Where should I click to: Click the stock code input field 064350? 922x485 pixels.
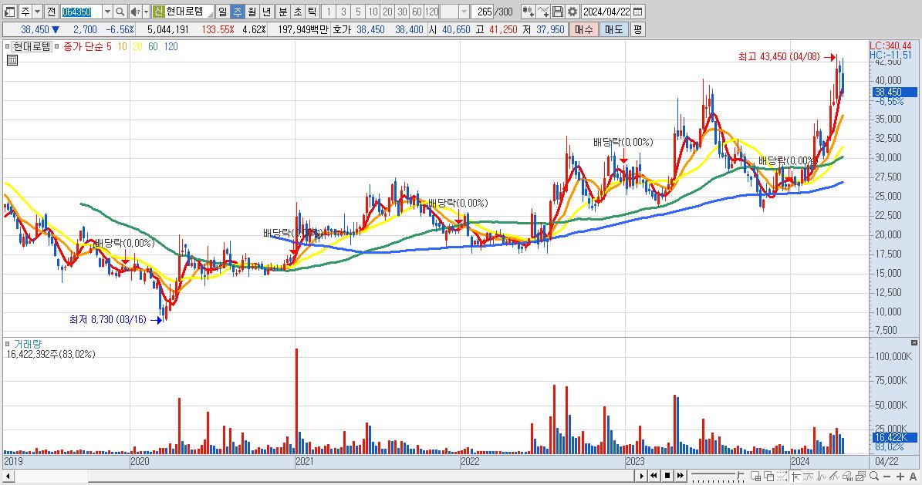pos(82,12)
